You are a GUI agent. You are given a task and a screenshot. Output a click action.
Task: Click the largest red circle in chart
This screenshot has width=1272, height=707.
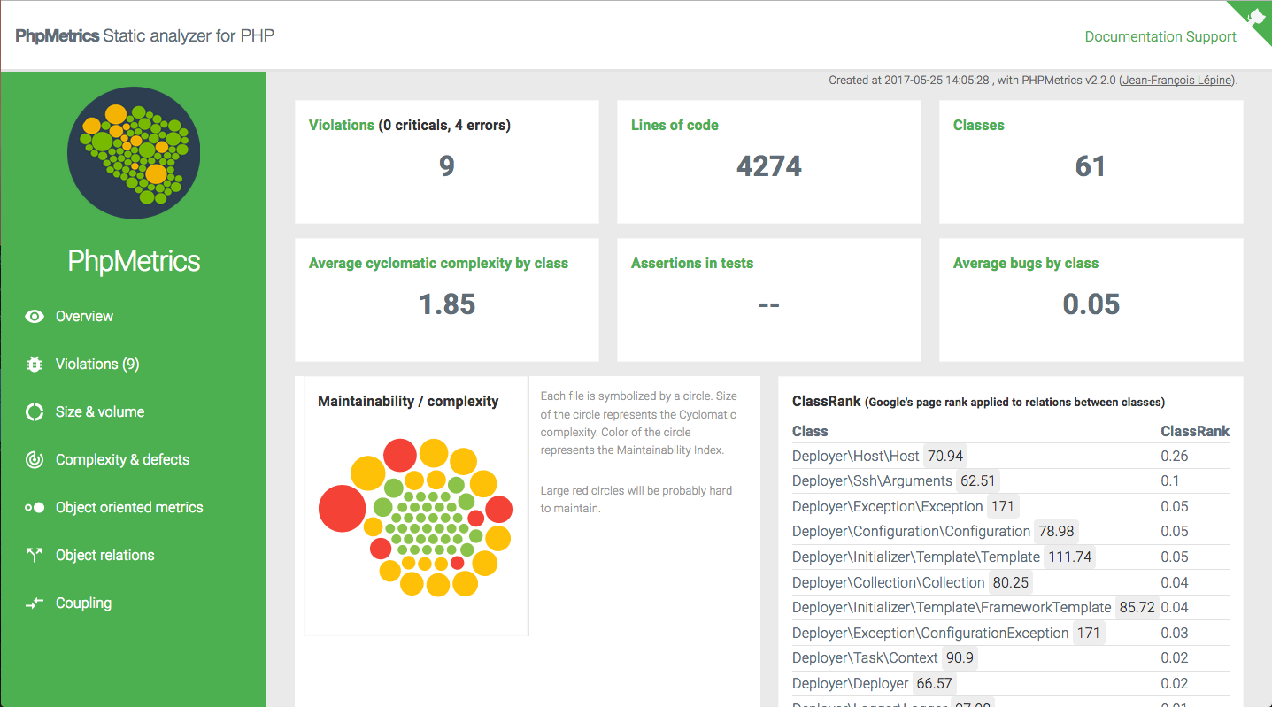[342, 509]
